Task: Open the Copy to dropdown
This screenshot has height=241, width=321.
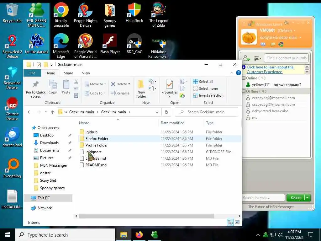Action: (95, 93)
